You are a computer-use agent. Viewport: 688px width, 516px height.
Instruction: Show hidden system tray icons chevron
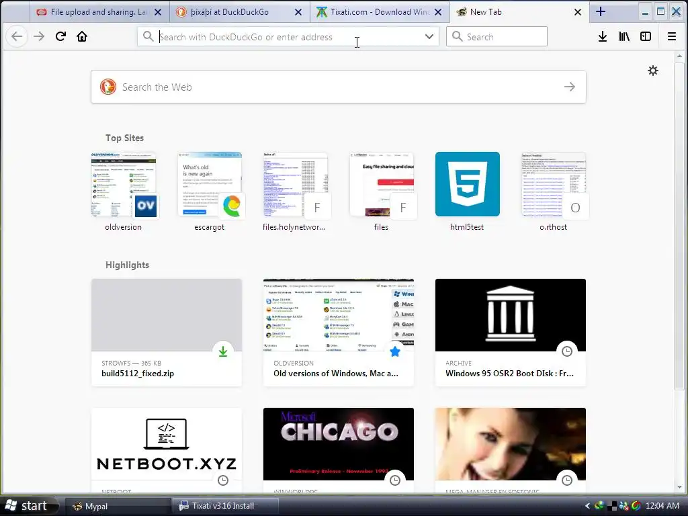[587, 506]
